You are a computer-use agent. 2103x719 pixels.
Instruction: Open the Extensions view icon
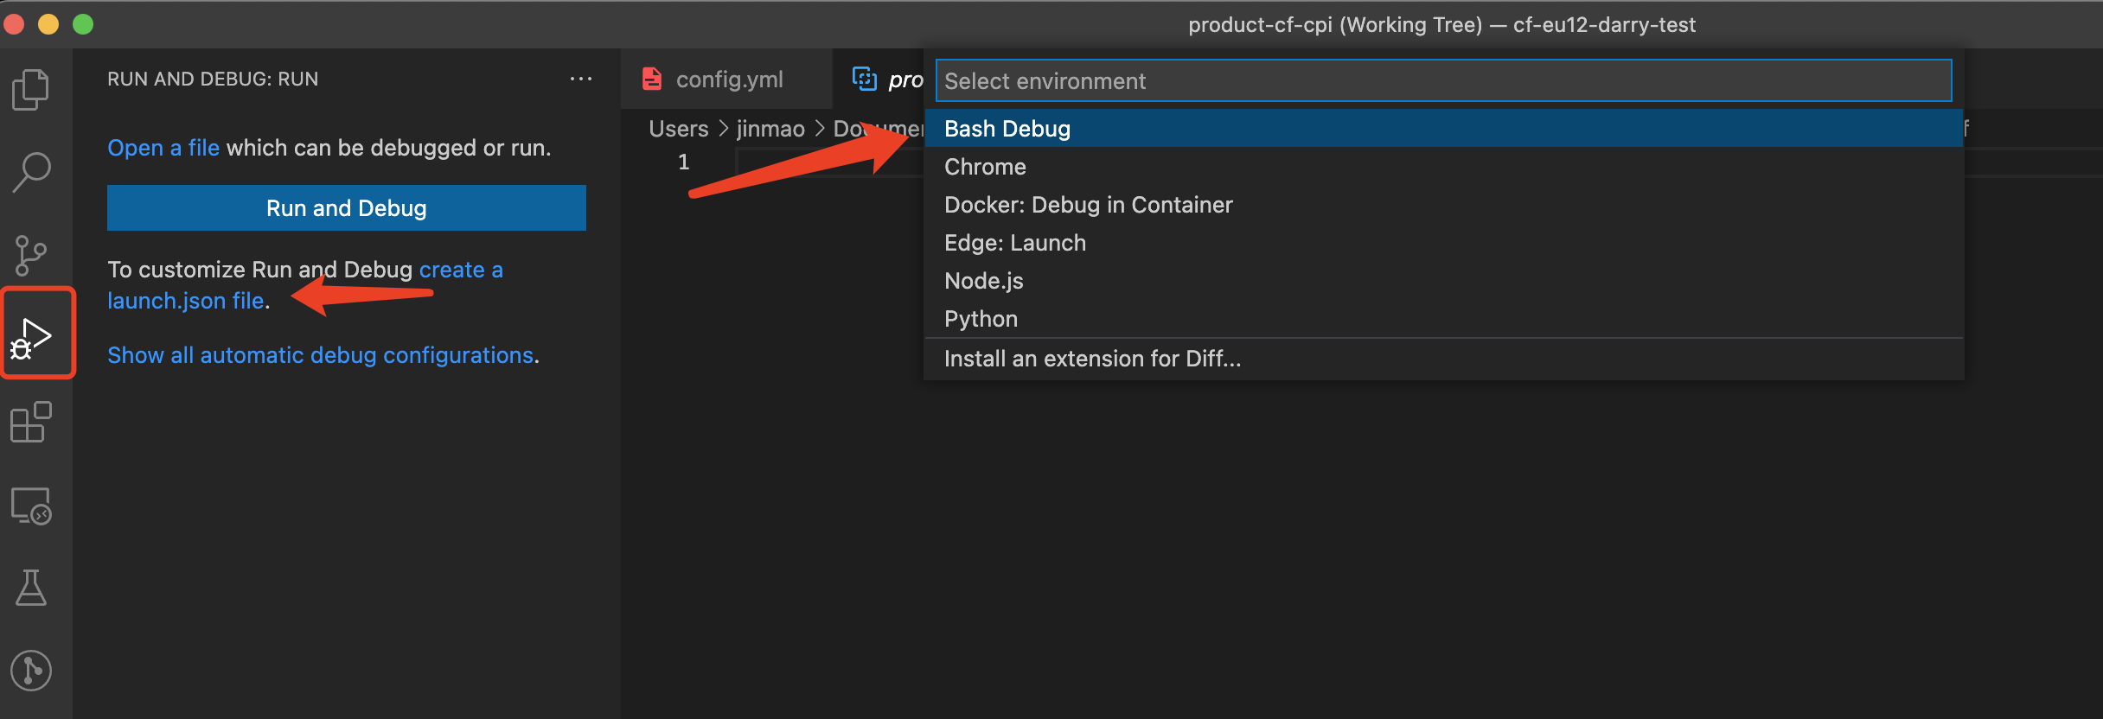pos(31,422)
